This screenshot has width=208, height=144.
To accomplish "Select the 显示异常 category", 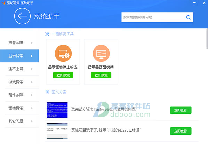I will tap(19, 56).
